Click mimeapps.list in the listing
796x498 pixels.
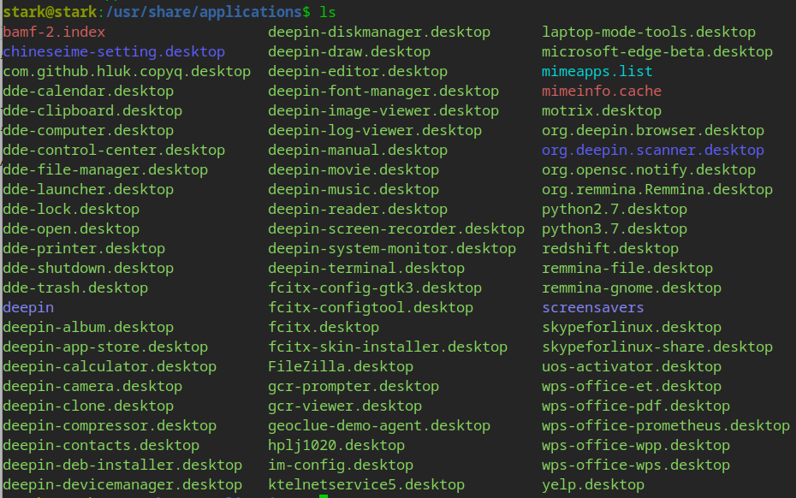(597, 72)
